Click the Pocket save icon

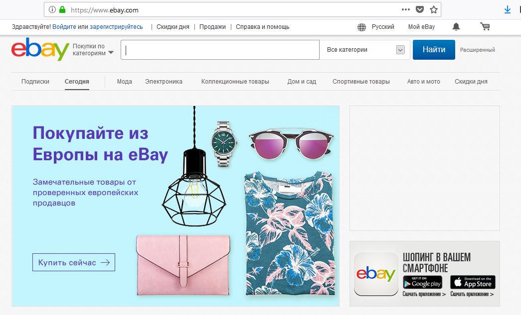[420, 9]
